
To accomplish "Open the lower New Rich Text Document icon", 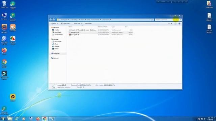I will click(209, 29).
